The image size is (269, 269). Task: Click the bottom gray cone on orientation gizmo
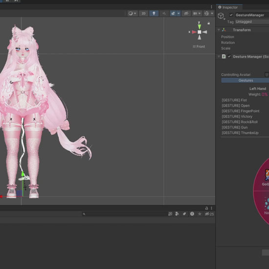point(199,37)
